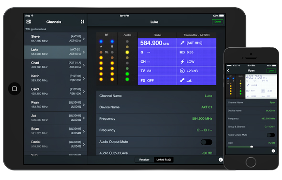The width and height of the screenshot is (282, 180).
Task: Tap the info icon on the iPhone screen
Action: tap(273, 151)
